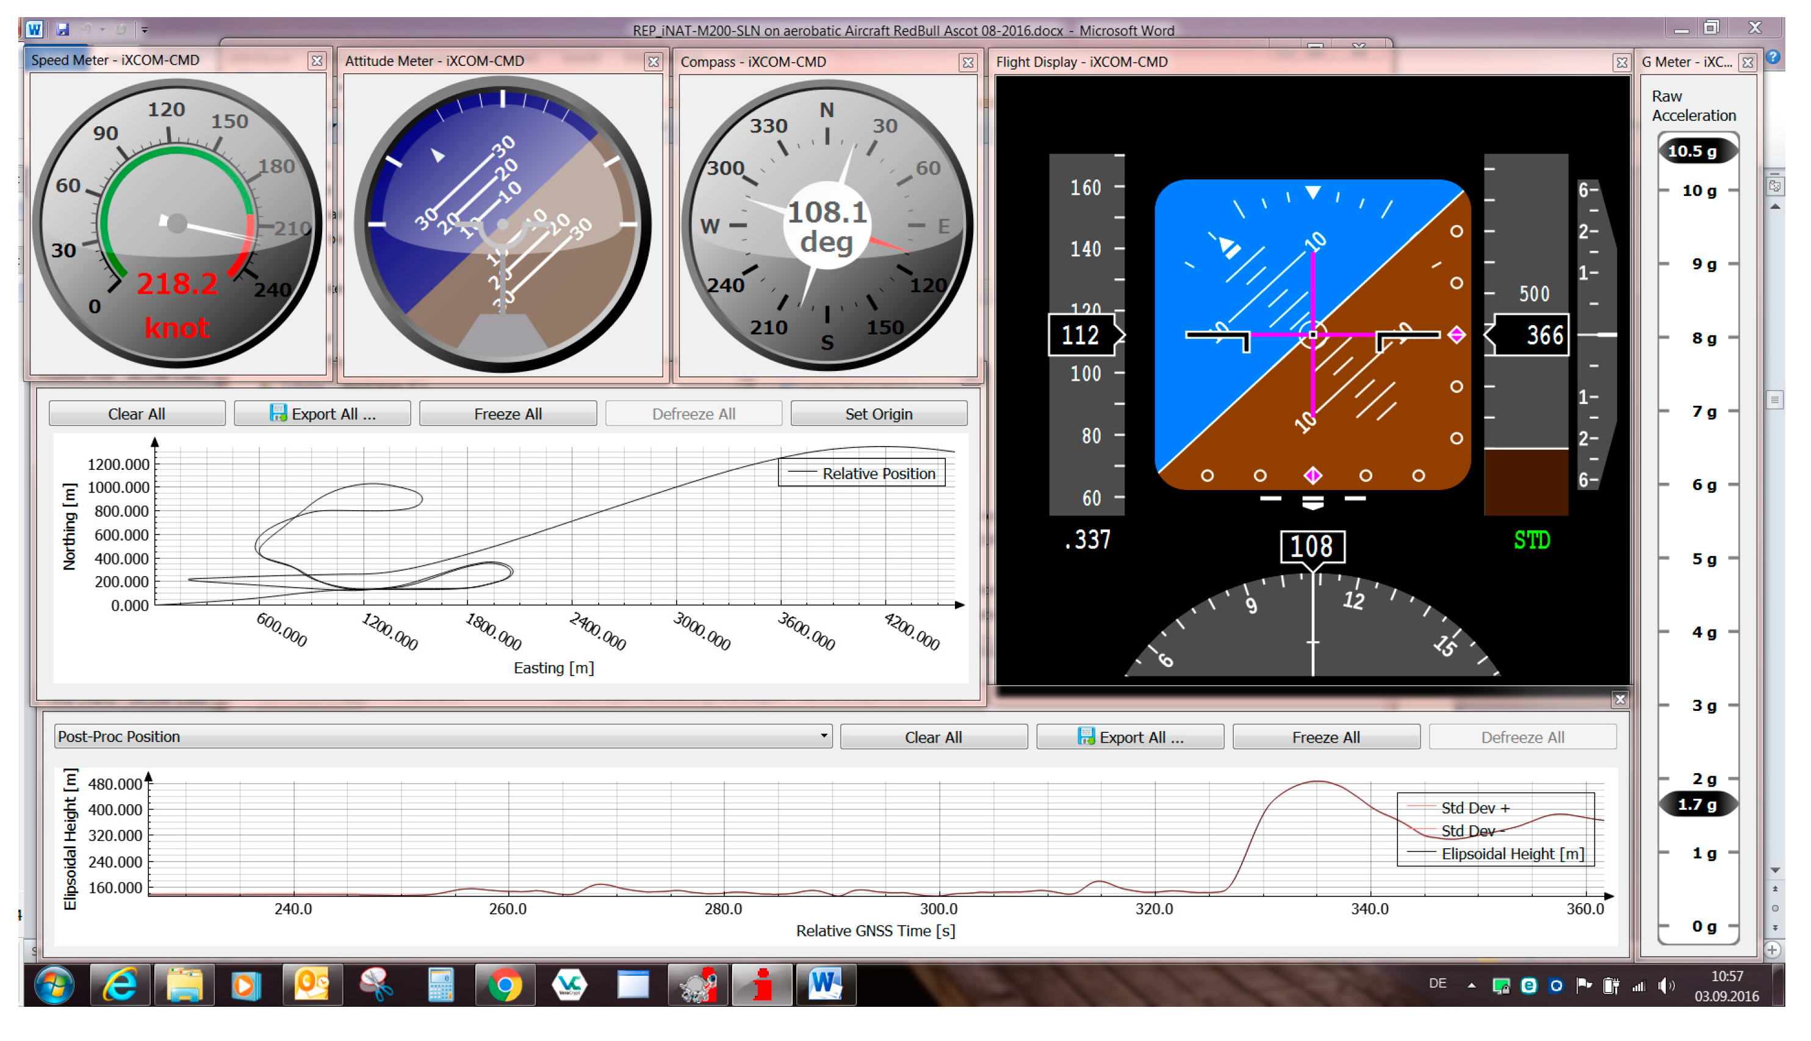Click the 108.1 deg compass readout
Image resolution: width=1811 pixels, height=1041 pixels.
(827, 226)
